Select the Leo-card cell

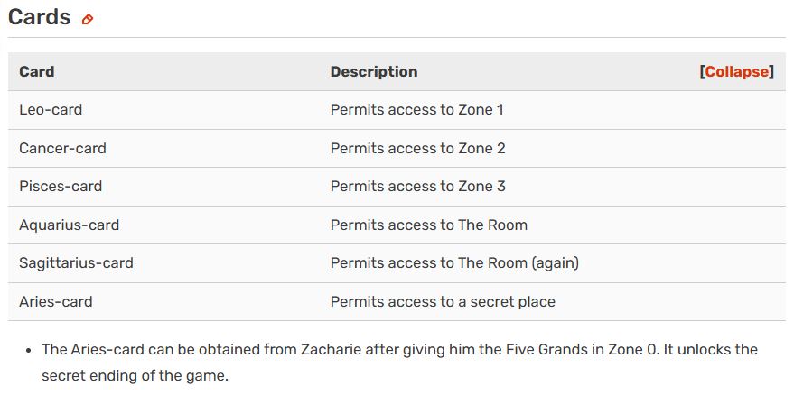click(51, 110)
